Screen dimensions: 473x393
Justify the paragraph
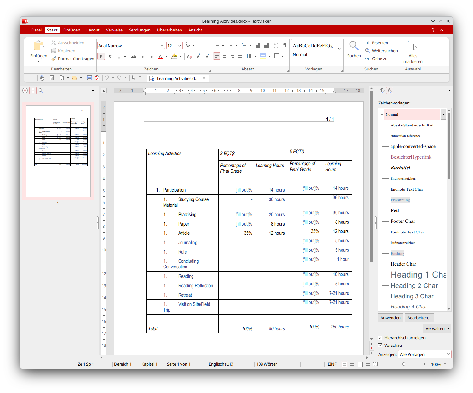240,56
